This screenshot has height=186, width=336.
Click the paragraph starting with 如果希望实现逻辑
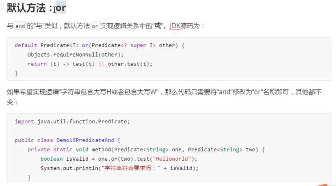89,93
